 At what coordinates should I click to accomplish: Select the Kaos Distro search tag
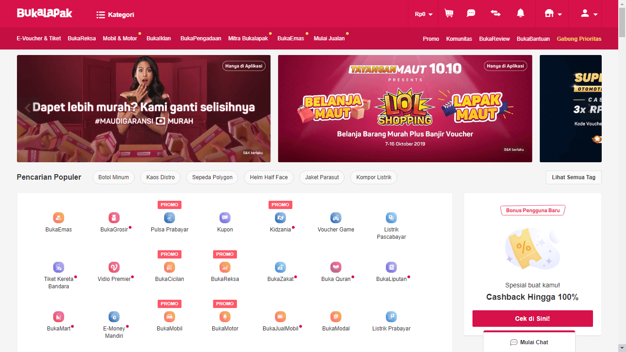click(x=160, y=177)
